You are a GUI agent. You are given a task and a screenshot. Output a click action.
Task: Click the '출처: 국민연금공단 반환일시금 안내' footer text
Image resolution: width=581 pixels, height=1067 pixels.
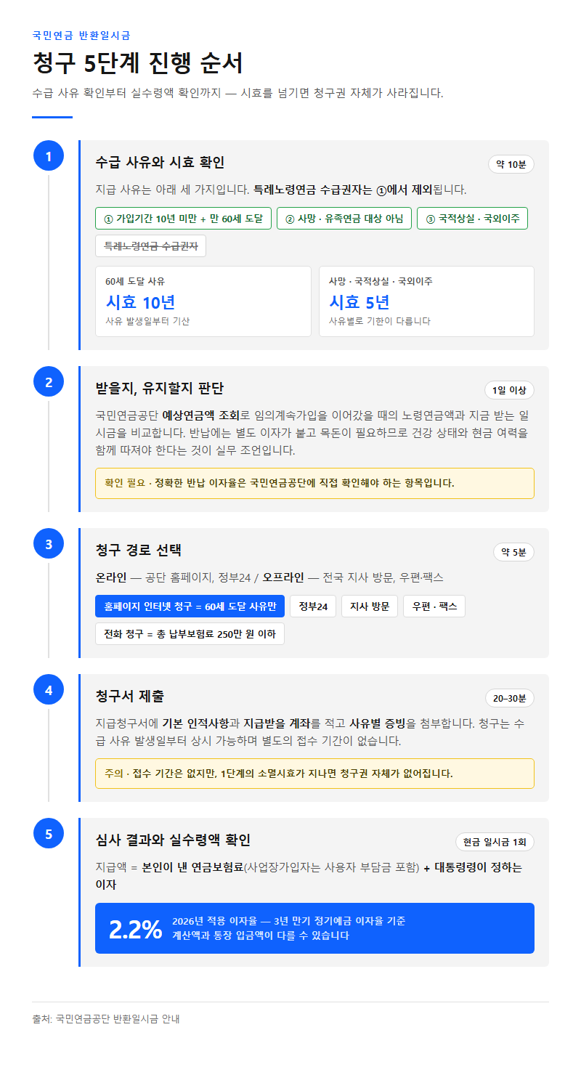[106, 1019]
